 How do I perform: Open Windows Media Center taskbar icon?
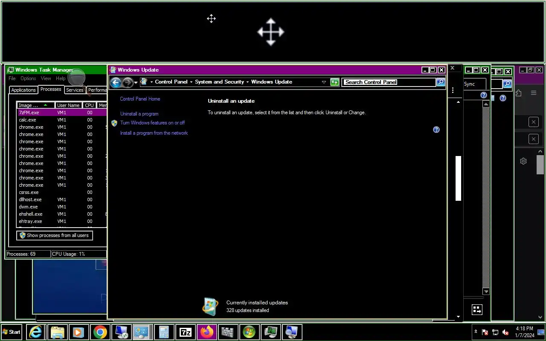(x=249, y=332)
